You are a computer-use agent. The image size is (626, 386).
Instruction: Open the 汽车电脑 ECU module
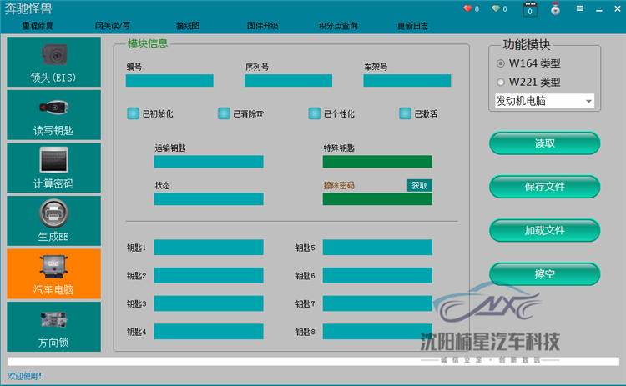(x=53, y=274)
